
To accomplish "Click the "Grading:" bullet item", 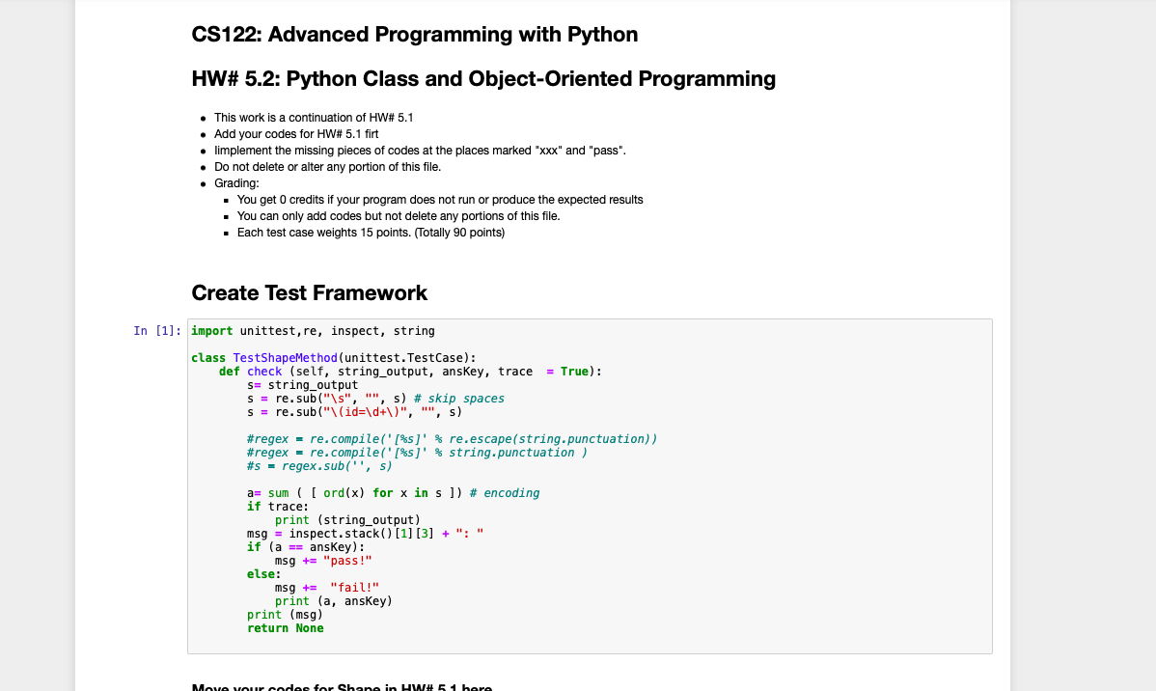I will click(x=239, y=182).
